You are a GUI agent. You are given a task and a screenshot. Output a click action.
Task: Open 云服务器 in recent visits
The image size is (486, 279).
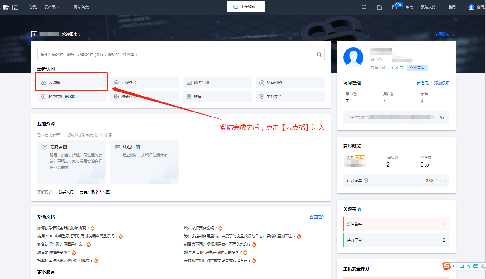pos(145,83)
